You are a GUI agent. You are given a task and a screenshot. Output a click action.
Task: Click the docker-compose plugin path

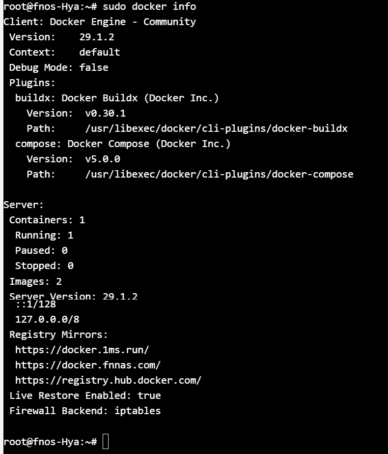tap(219, 174)
